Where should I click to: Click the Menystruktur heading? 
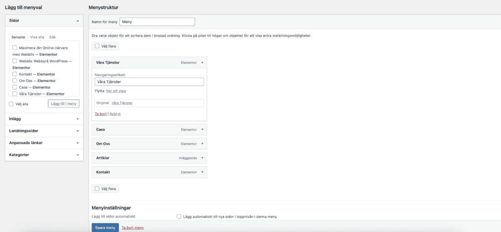click(104, 7)
